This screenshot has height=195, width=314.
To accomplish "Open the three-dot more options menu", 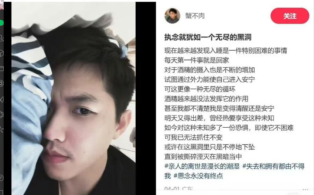I will (306, 190).
